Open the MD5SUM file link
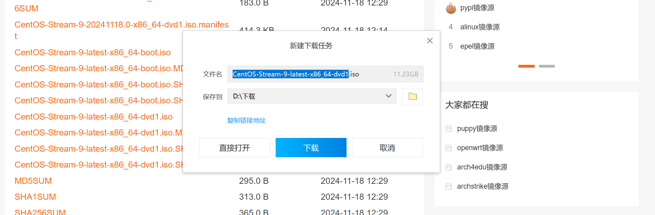 point(33,181)
